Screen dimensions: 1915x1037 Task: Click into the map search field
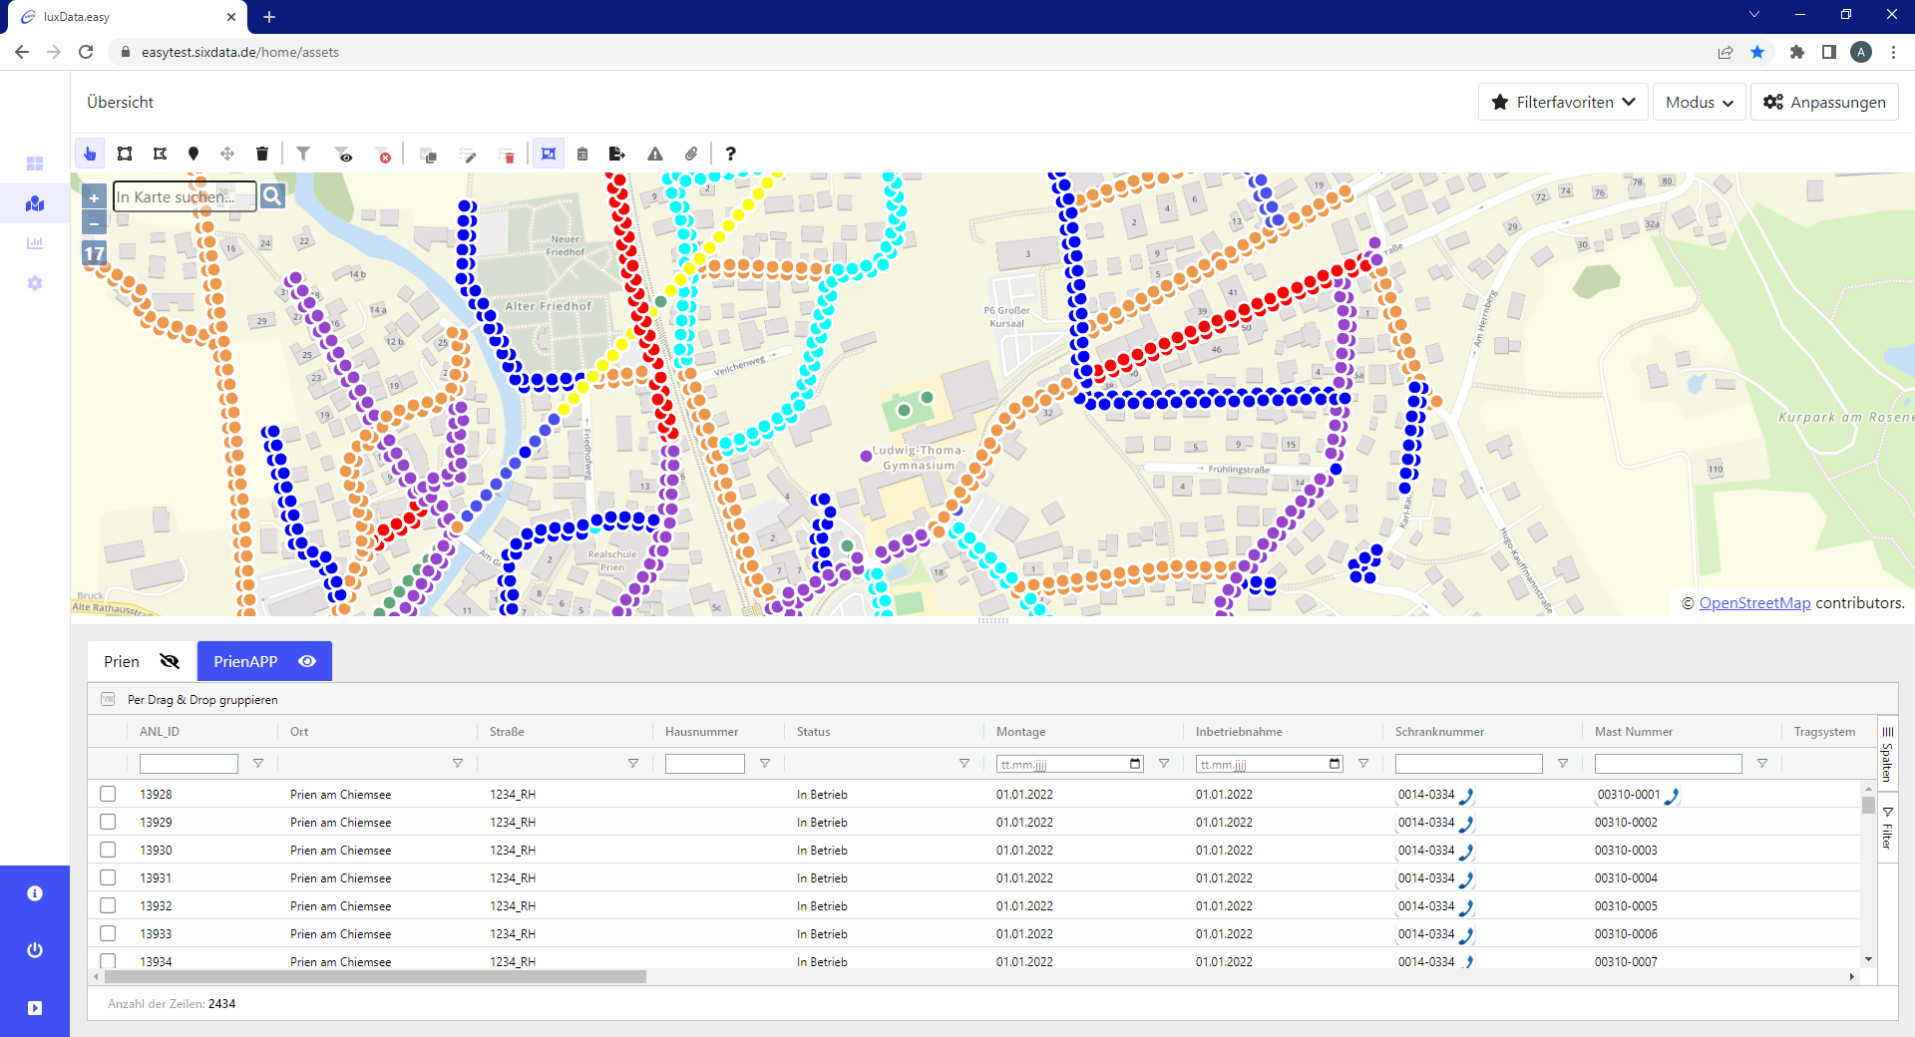pos(185,196)
